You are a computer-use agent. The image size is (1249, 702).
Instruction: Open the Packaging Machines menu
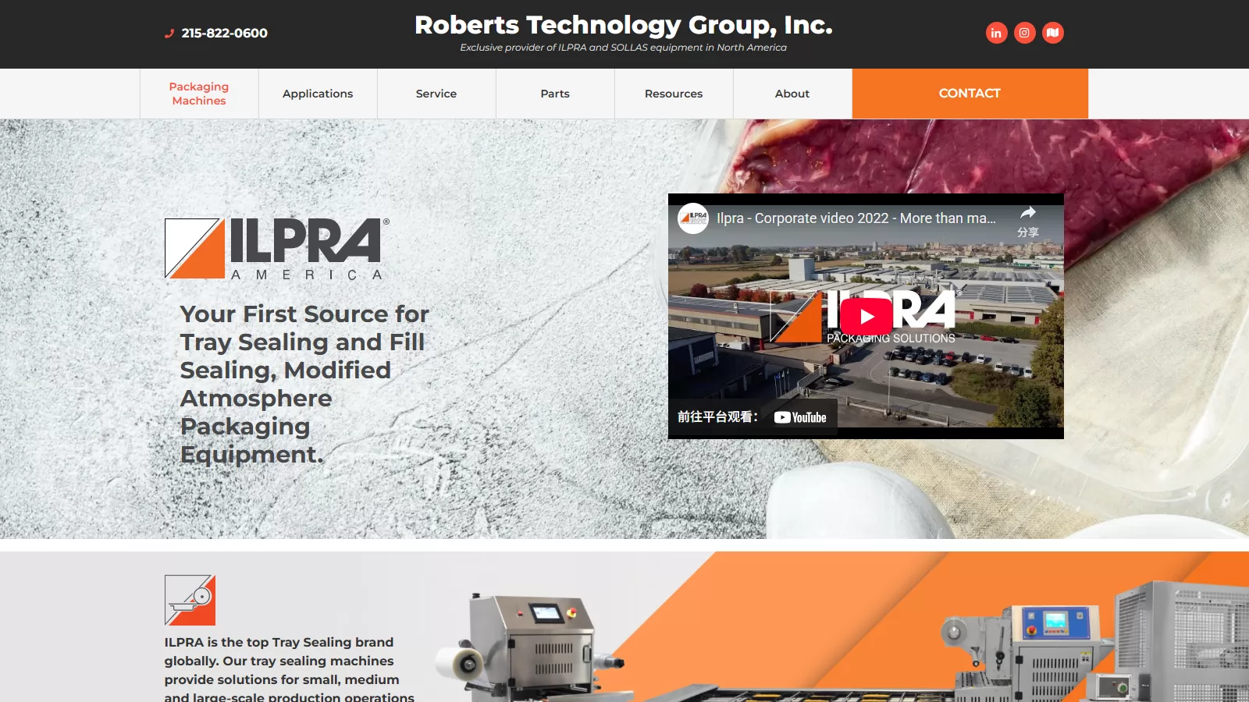(199, 94)
